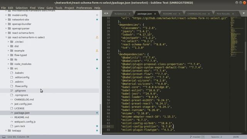247x139 pixels.
Task: Go to previous tab with left arrow
Action: (105, 14)
